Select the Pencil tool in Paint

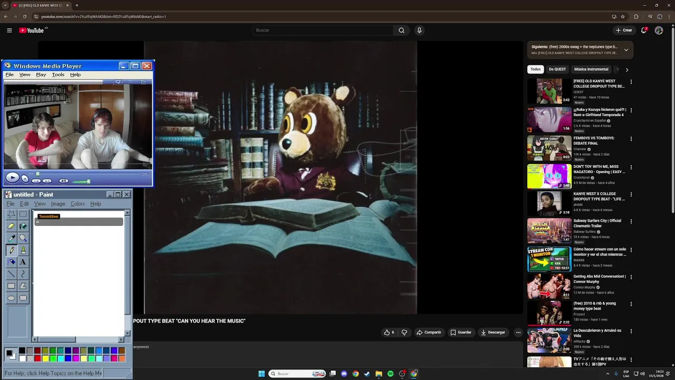pos(11,250)
